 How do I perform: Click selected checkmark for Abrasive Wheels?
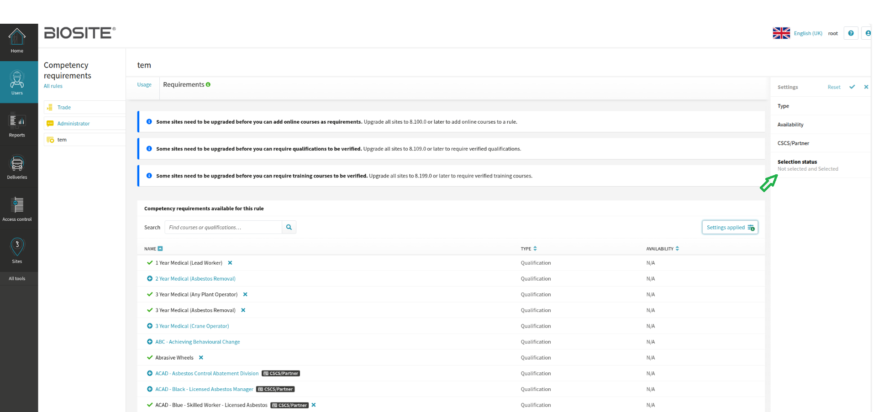150,358
